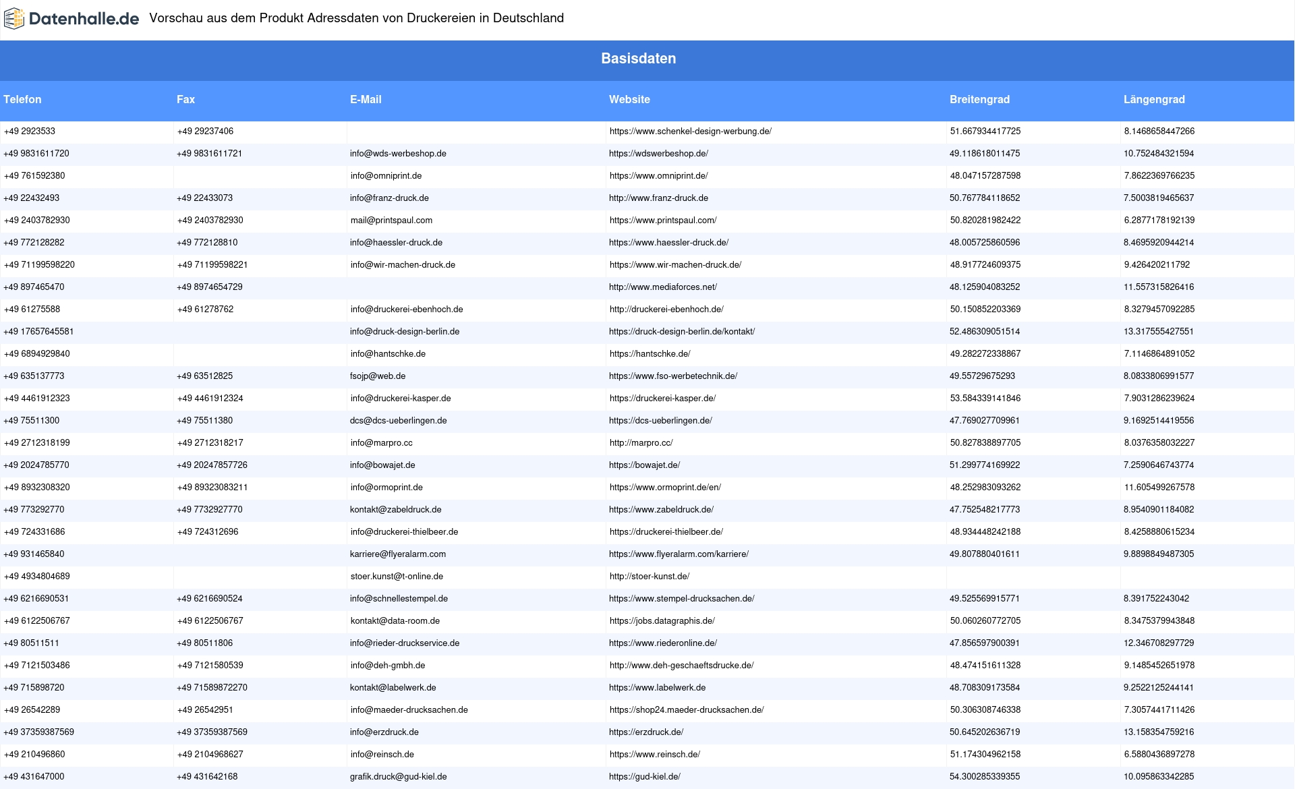This screenshot has height=789, width=1295.
Task: Open the schenkel-design-werbung.de website link
Action: (x=691, y=131)
